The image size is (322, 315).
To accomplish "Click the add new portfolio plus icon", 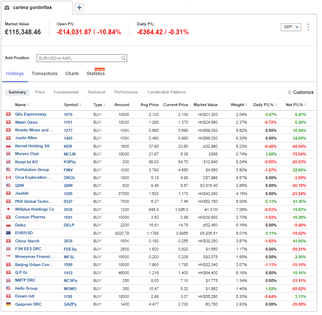I will pyautogui.click(x=79, y=8).
